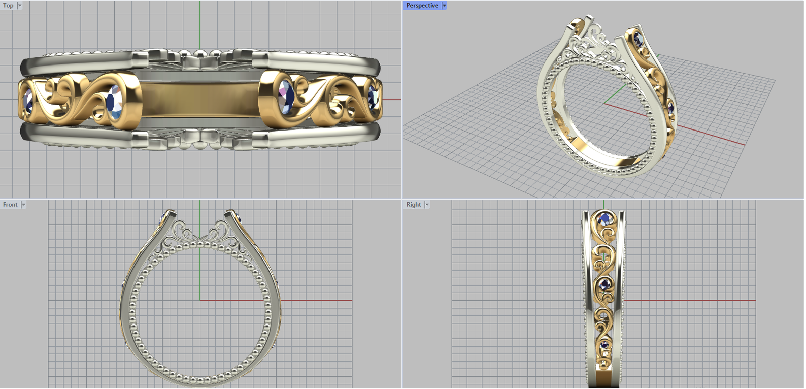Screen dimensions: 806x389
Task: Open the Top viewport dropdown menu arrow
Action: 20,6
